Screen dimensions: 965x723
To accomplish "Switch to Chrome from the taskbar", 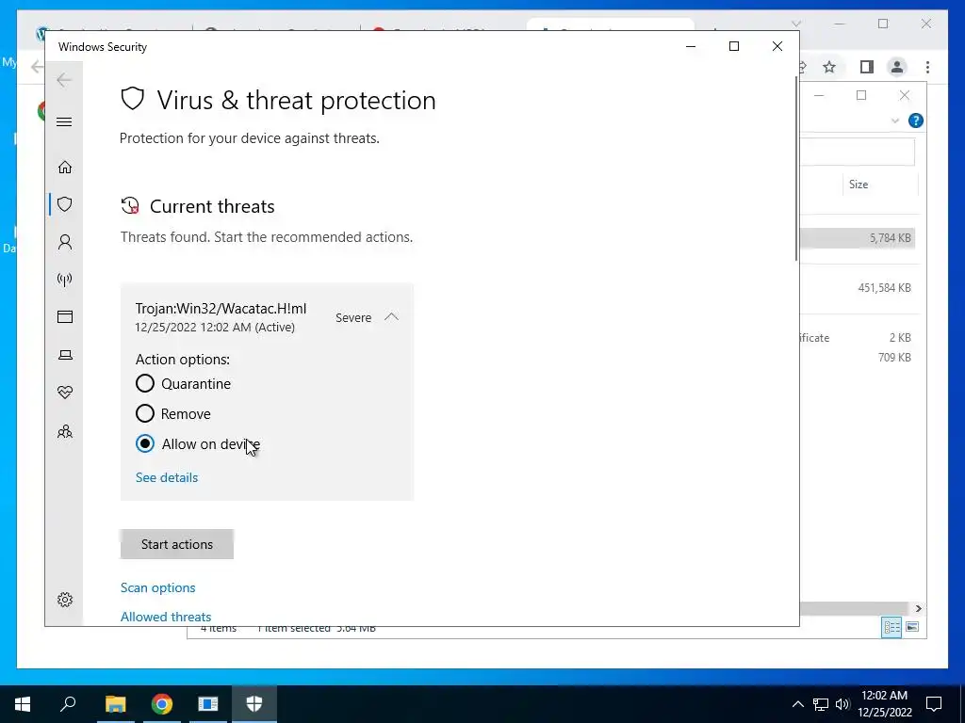I will click(x=162, y=704).
